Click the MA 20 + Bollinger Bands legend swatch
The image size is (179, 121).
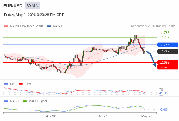click(6, 26)
